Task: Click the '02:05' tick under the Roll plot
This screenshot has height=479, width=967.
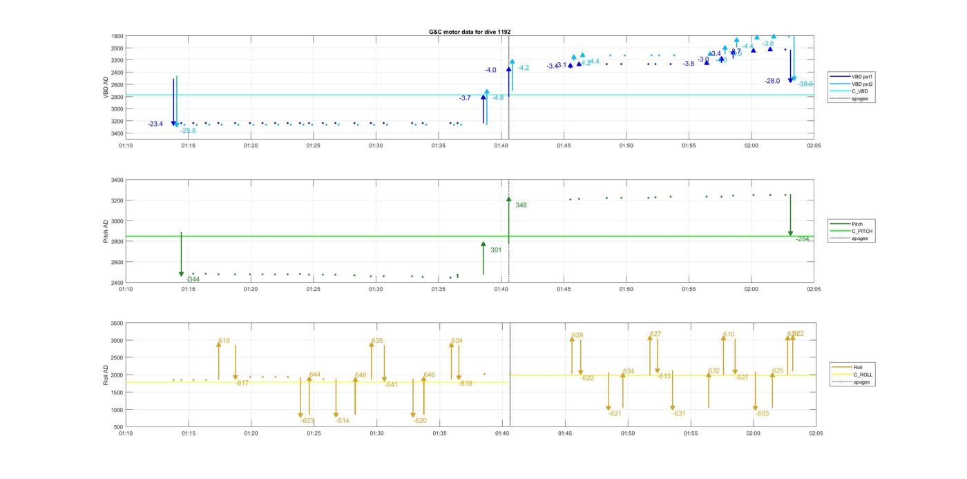Action: [816, 433]
